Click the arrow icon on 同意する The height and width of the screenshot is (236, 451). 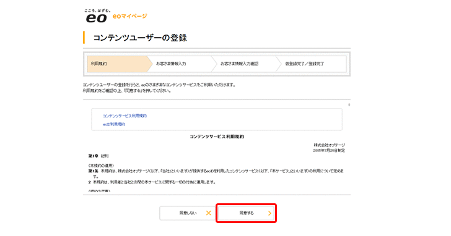[x=269, y=213]
